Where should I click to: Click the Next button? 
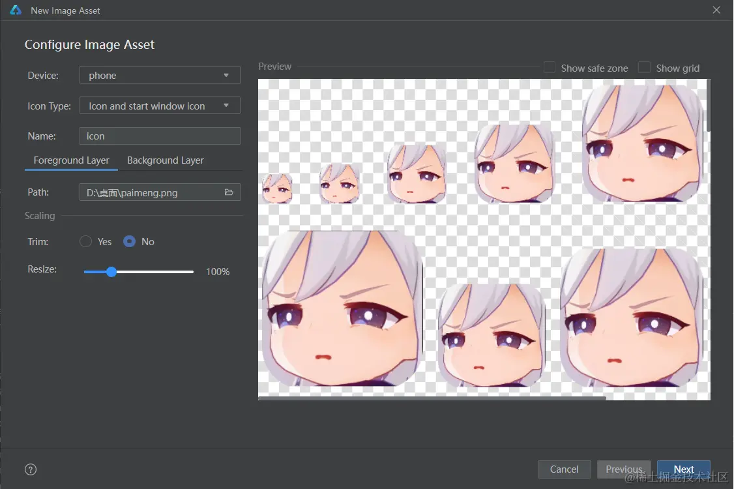pos(683,469)
